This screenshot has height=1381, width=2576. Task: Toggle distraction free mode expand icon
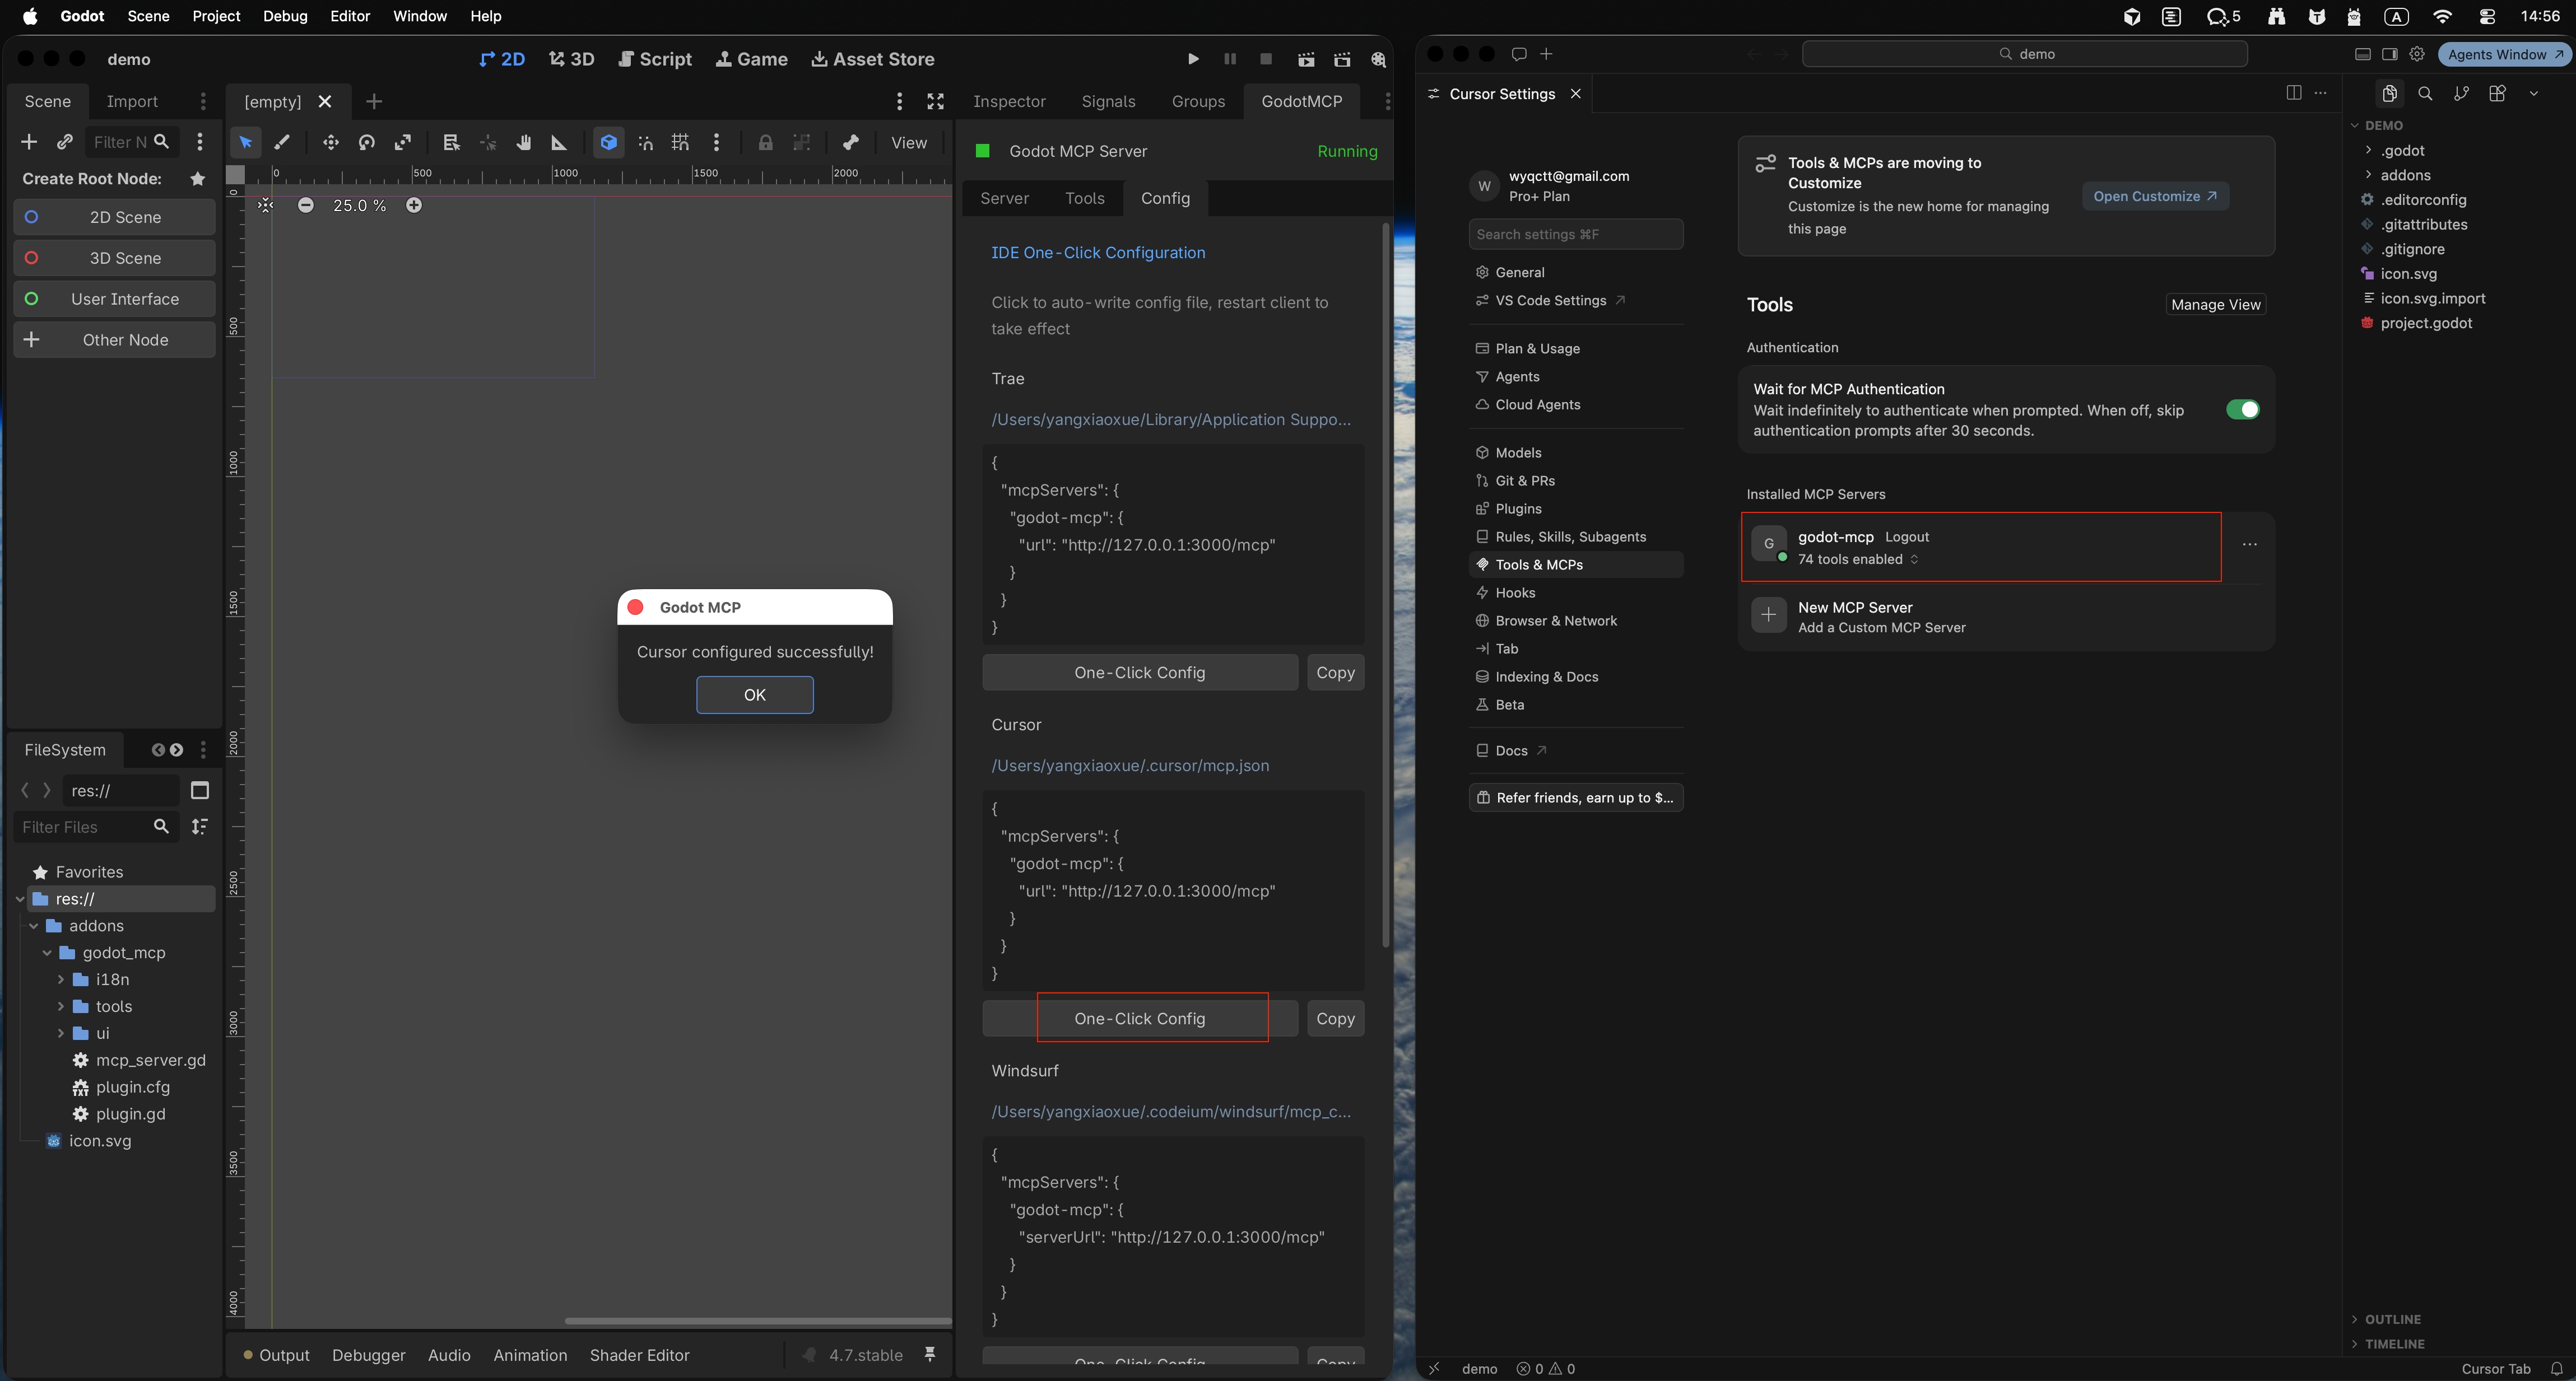(x=935, y=102)
